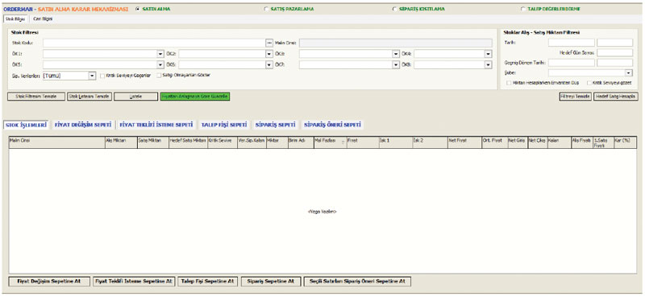Click the Kritik Seviye column header
645x297 pixels.
[x=223, y=142]
